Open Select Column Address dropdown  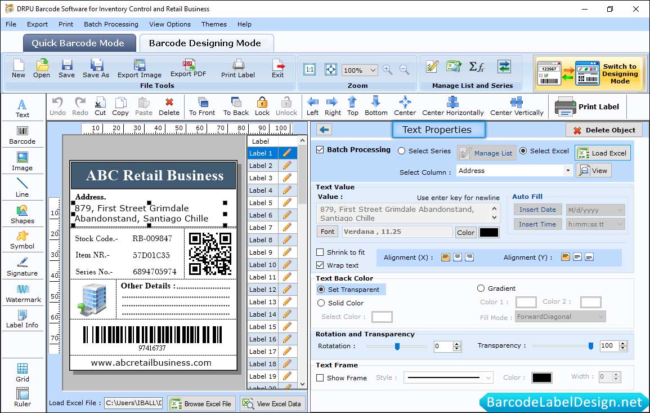click(567, 171)
